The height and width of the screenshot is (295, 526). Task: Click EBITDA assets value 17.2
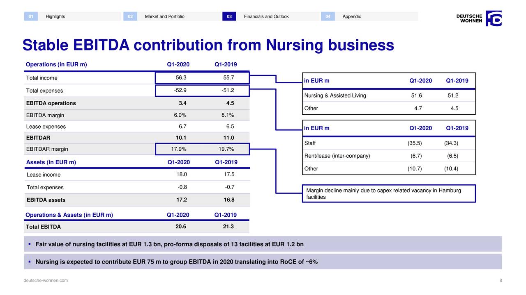[181, 200]
